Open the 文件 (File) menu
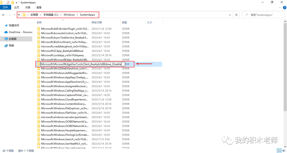 tap(5, 7)
